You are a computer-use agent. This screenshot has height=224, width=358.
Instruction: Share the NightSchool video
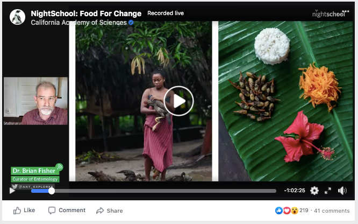point(109,211)
